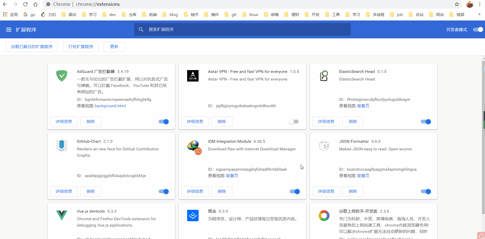Click the 谷歌上网助手 extension icon

pos(324,215)
